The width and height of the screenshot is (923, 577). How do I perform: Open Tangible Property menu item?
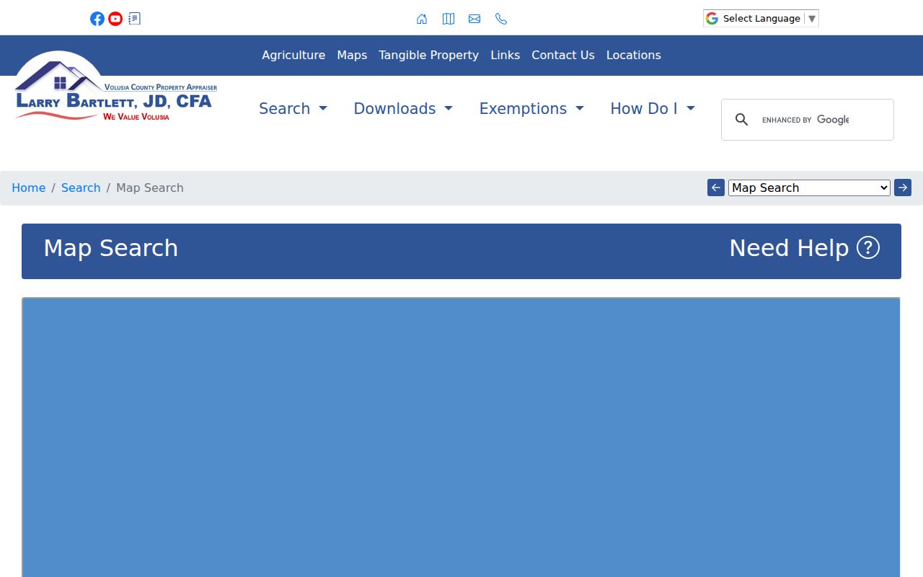click(428, 55)
